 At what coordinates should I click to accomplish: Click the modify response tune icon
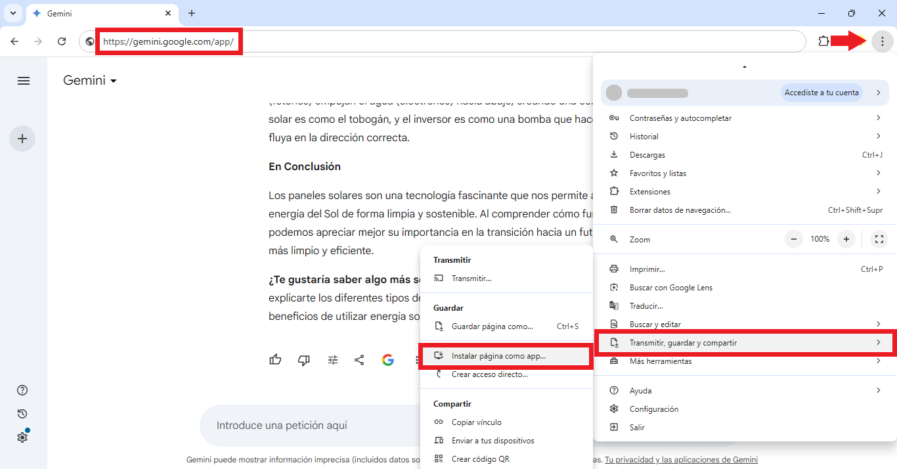tap(333, 360)
